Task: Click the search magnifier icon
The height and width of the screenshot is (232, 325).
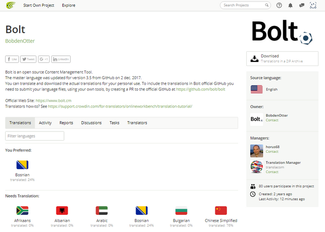Action: (x=267, y=5)
